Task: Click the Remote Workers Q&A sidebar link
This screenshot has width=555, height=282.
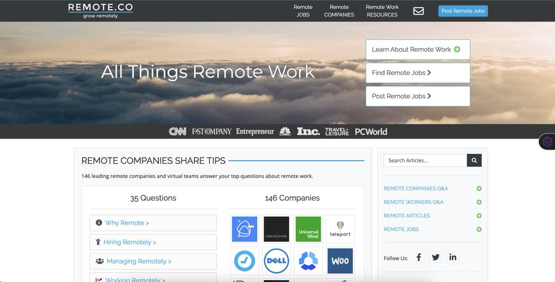Action: (413, 202)
